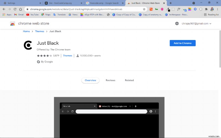
Task: Click the tab search dropdown circle icon
Action: (x=194, y=3)
